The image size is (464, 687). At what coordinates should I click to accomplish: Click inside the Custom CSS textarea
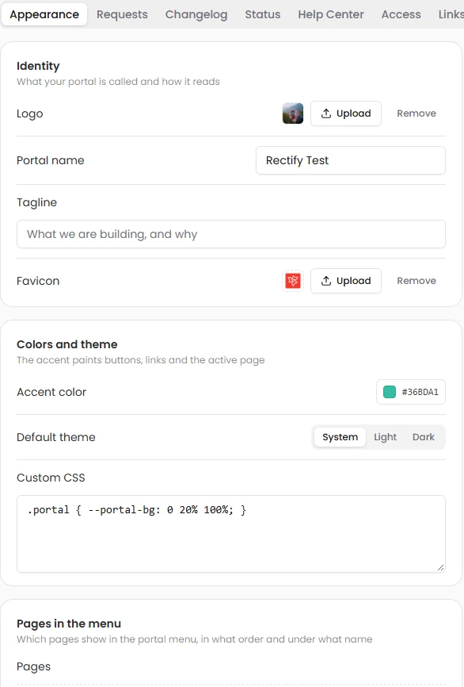[231, 534]
